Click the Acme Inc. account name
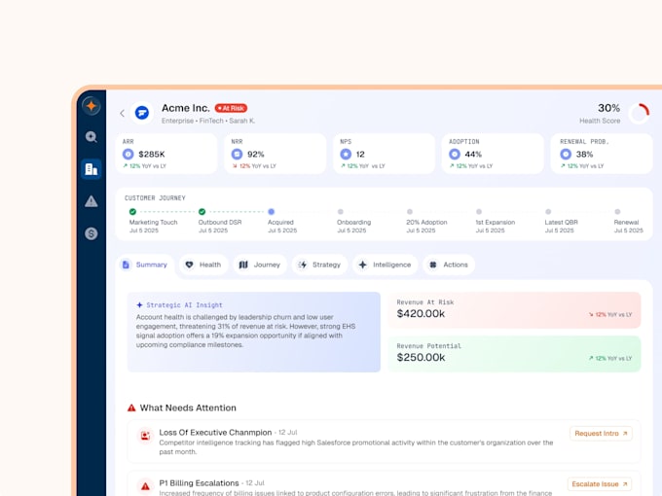 [x=186, y=108]
